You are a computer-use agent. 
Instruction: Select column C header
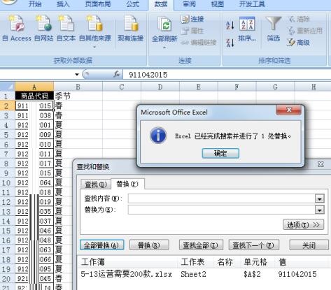[122, 87]
